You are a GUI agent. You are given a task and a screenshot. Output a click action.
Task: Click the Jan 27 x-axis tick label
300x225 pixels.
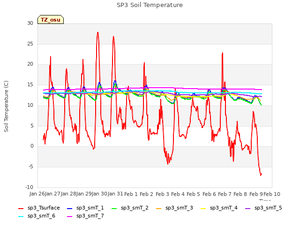(x=52, y=194)
